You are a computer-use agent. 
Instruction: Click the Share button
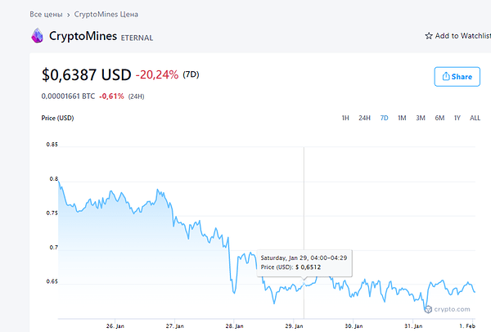pyautogui.click(x=457, y=76)
